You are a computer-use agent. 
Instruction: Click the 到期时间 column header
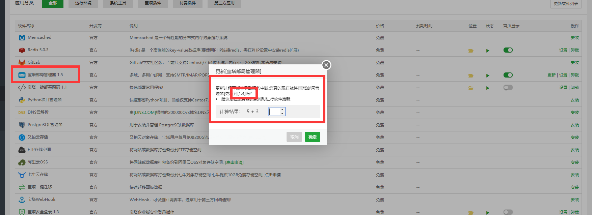click(424, 26)
